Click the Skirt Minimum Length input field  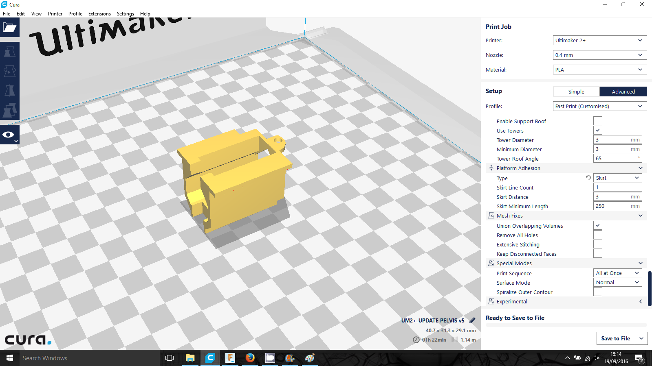click(613, 206)
